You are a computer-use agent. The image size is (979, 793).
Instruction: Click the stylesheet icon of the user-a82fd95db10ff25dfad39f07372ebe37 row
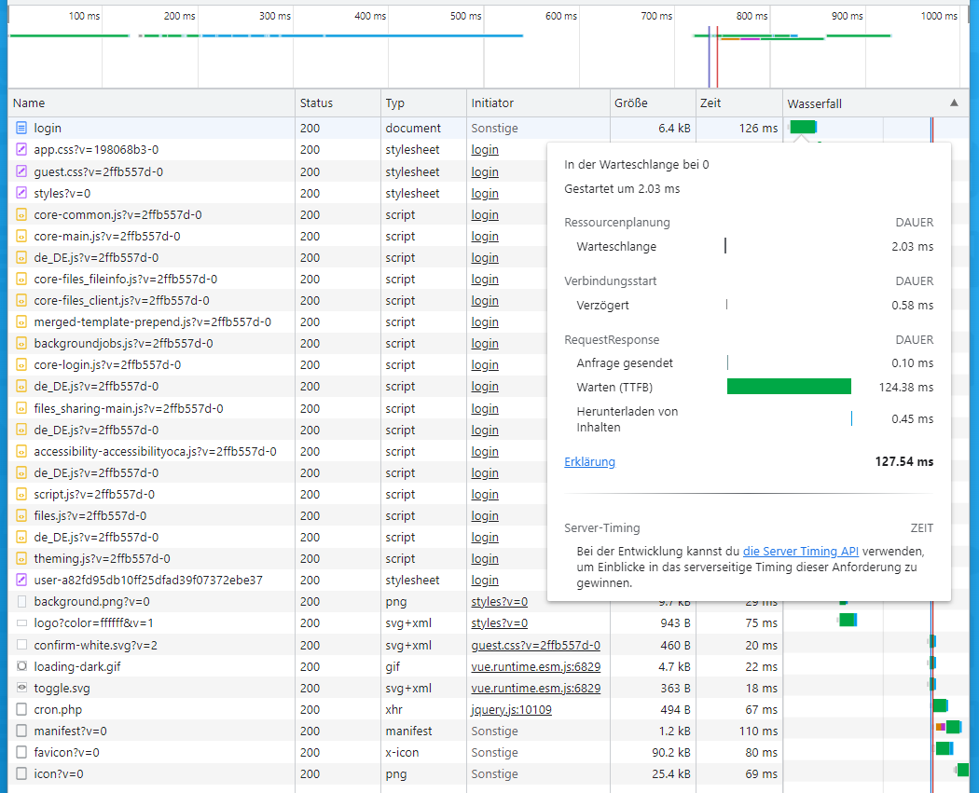tap(21, 580)
